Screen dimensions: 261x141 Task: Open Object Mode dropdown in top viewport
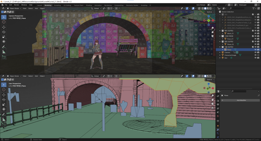click(x=14, y=8)
